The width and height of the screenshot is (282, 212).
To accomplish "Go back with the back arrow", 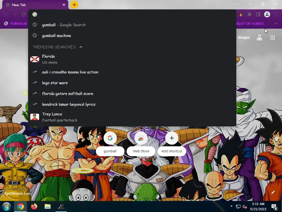I will [x=6, y=14].
